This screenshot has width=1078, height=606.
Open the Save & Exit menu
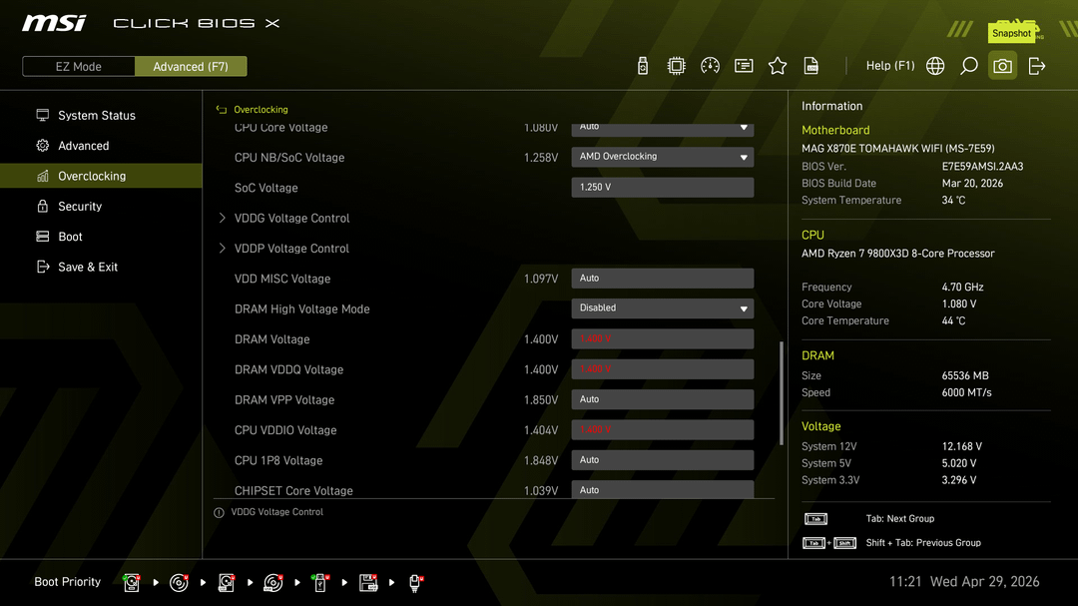pos(88,268)
